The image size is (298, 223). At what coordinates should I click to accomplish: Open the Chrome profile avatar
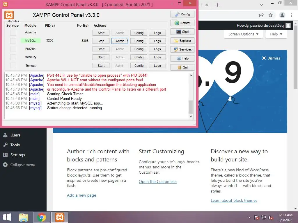pos(282,15)
